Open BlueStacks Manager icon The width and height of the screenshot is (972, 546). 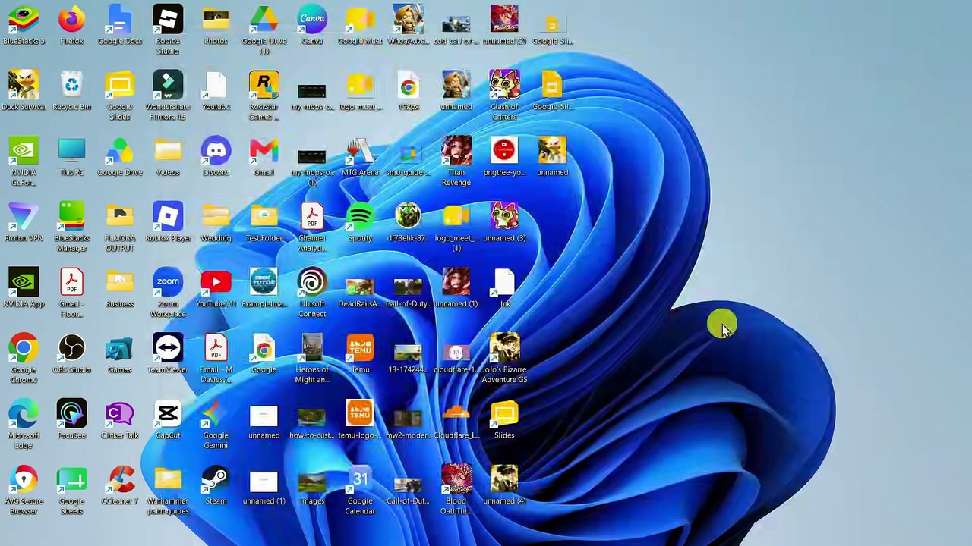(71, 216)
